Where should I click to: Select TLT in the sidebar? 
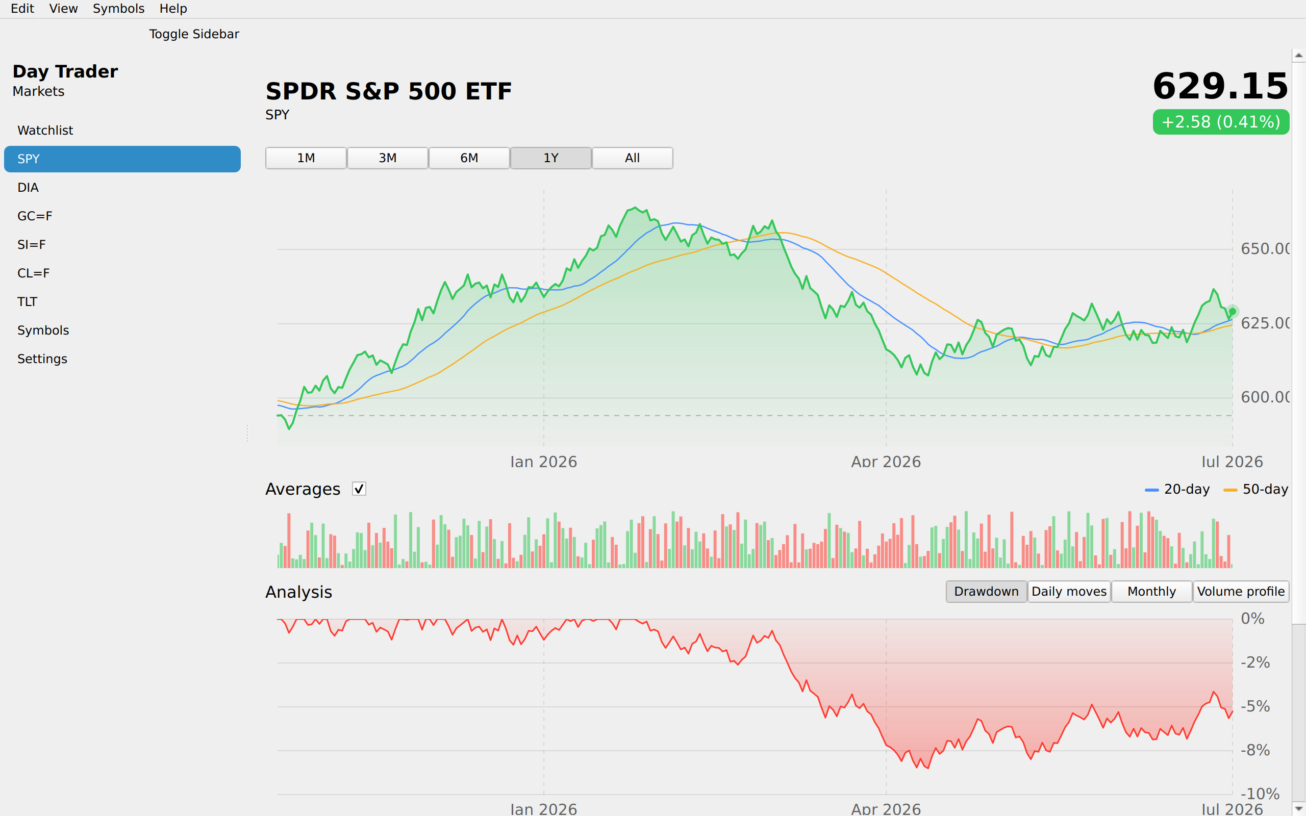coord(122,302)
